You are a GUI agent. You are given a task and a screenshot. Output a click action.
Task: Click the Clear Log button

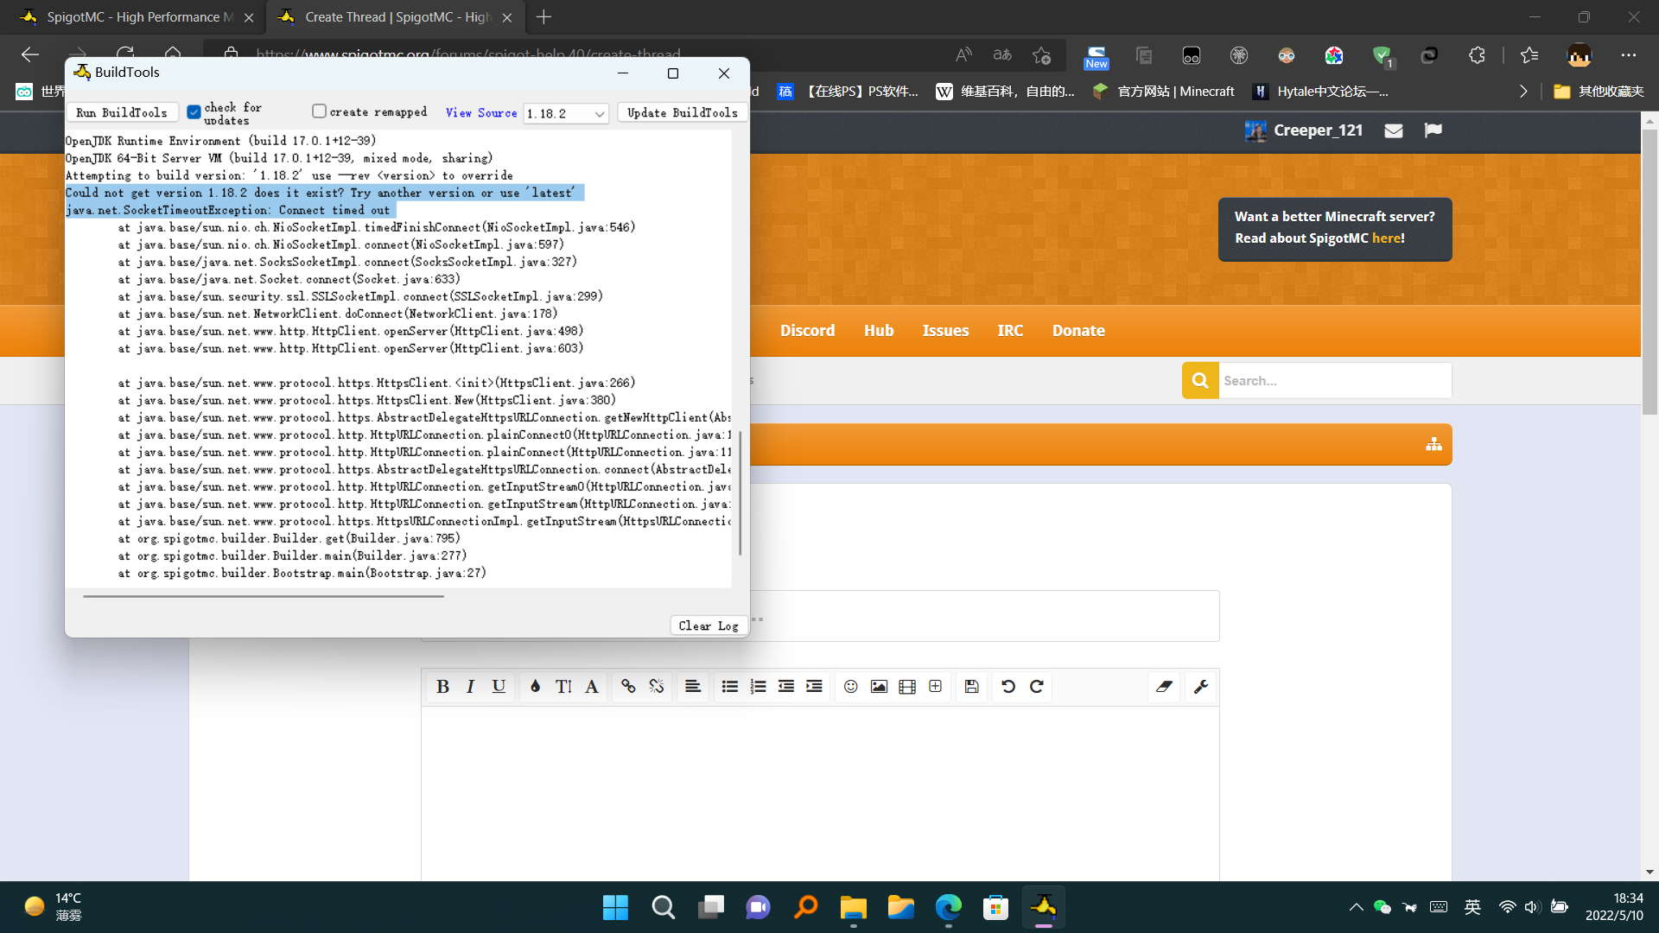tap(709, 625)
